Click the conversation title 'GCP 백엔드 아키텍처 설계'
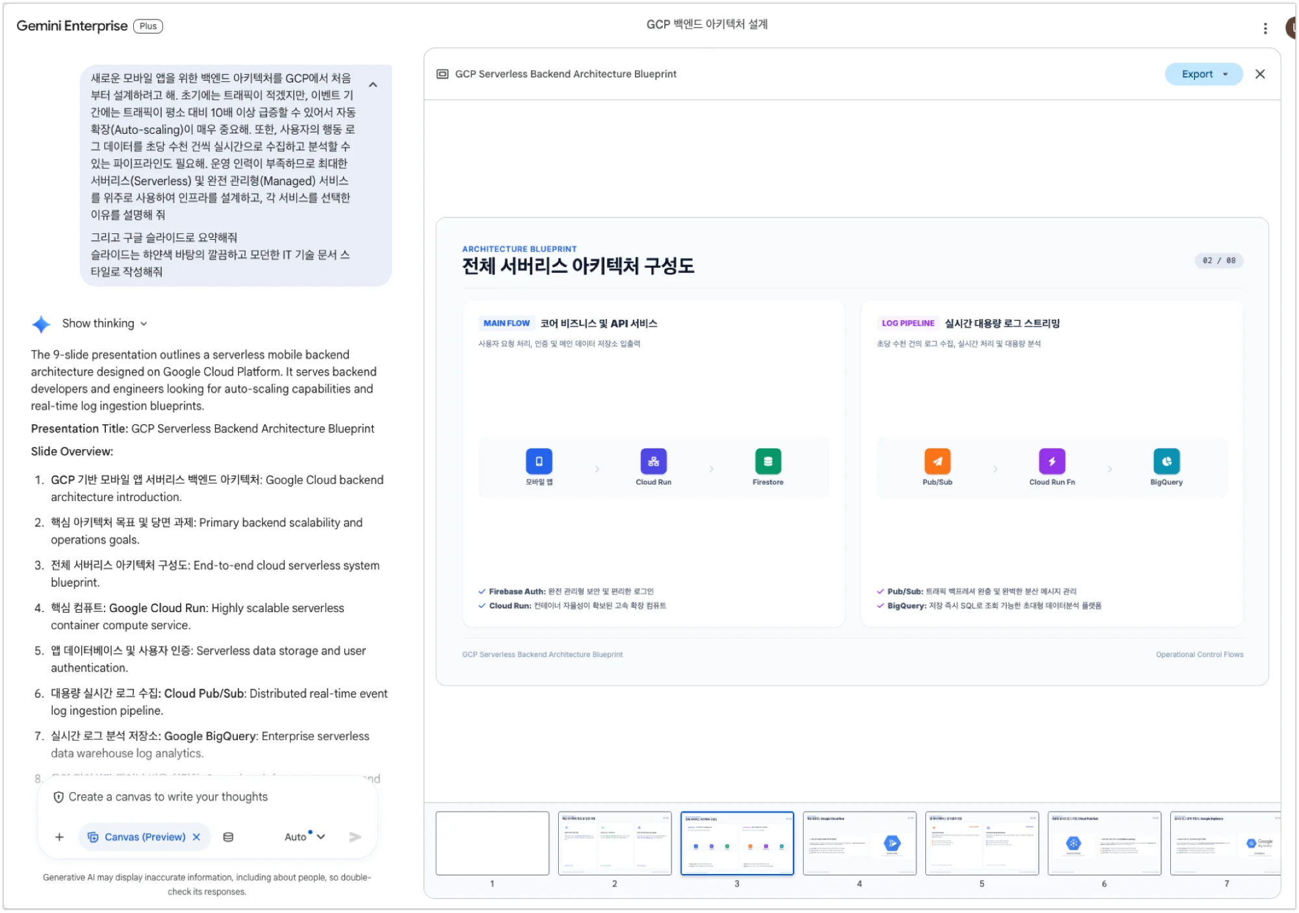Screen dimensions: 1299x913 pos(706,25)
